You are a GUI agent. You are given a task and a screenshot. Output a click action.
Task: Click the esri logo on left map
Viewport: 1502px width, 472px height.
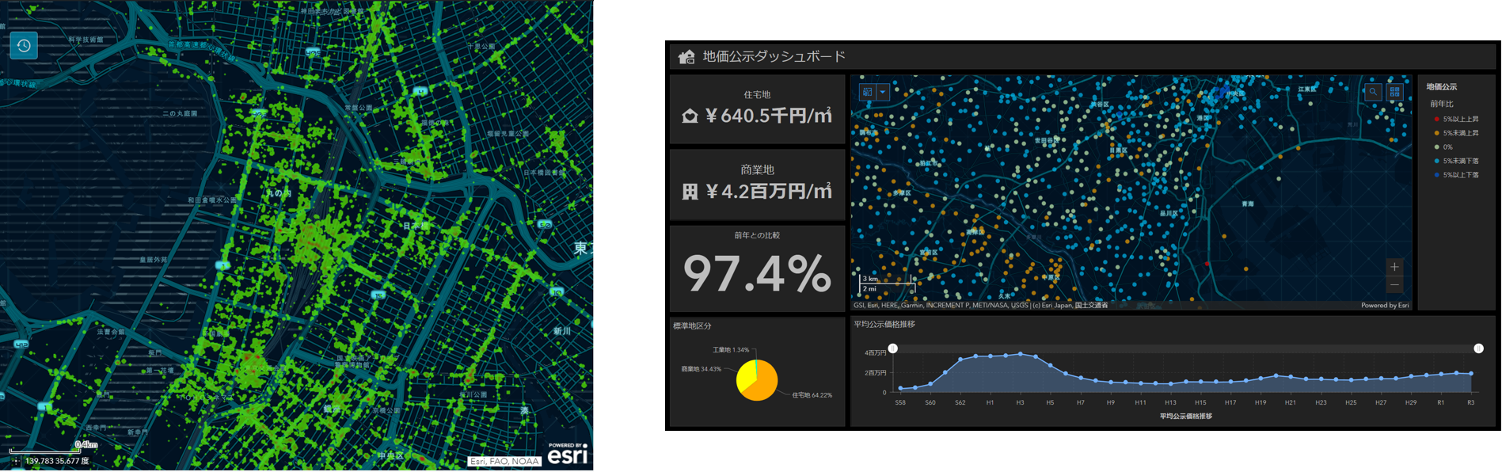point(567,455)
